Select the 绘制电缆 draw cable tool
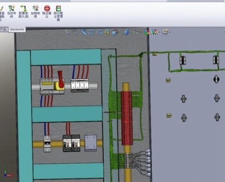 35,11
